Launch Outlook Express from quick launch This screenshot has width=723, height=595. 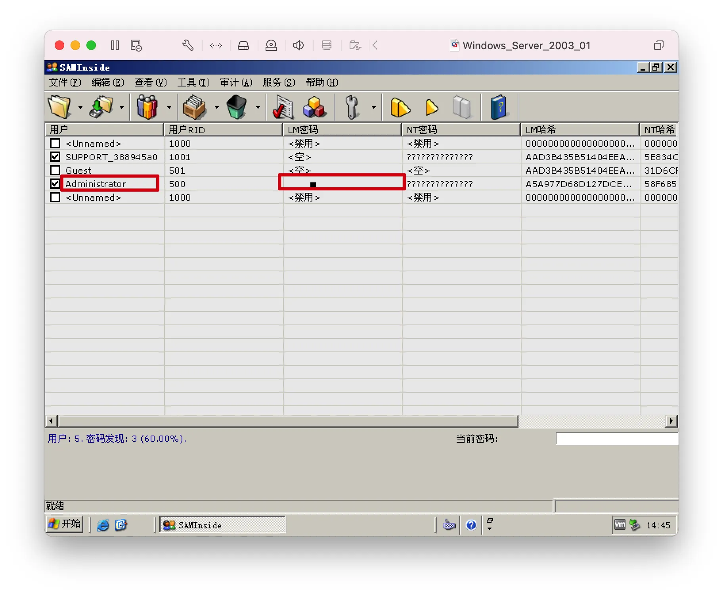pos(121,525)
